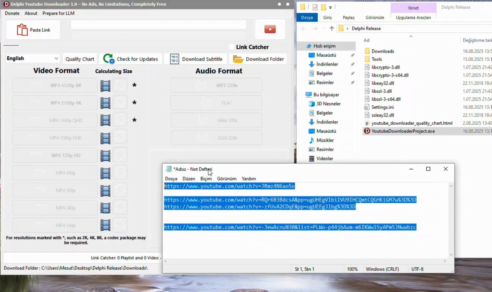Open Prepare for LLM menu
This screenshot has height=292, width=492.
click(58, 13)
